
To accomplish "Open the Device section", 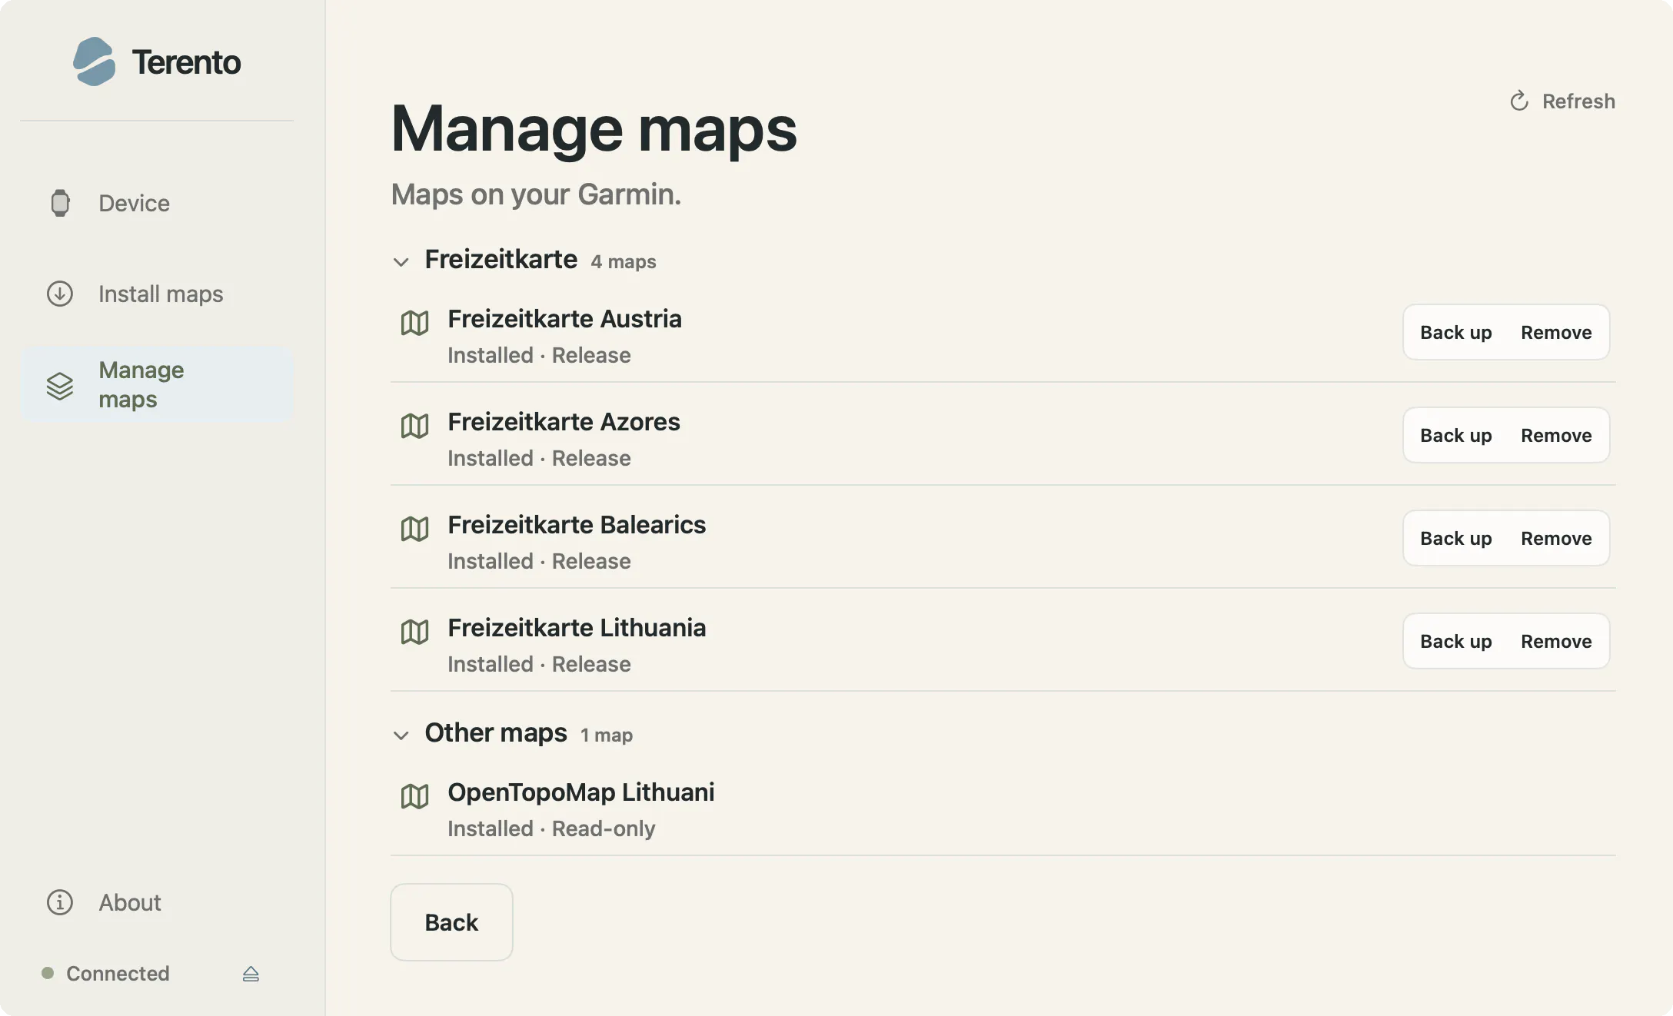I will pos(157,203).
